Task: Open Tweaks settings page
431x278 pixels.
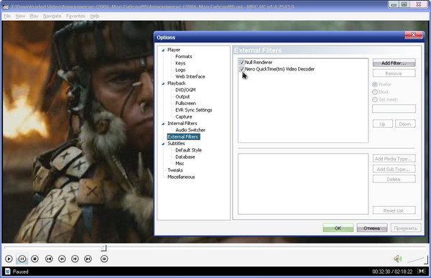Action: (175, 170)
